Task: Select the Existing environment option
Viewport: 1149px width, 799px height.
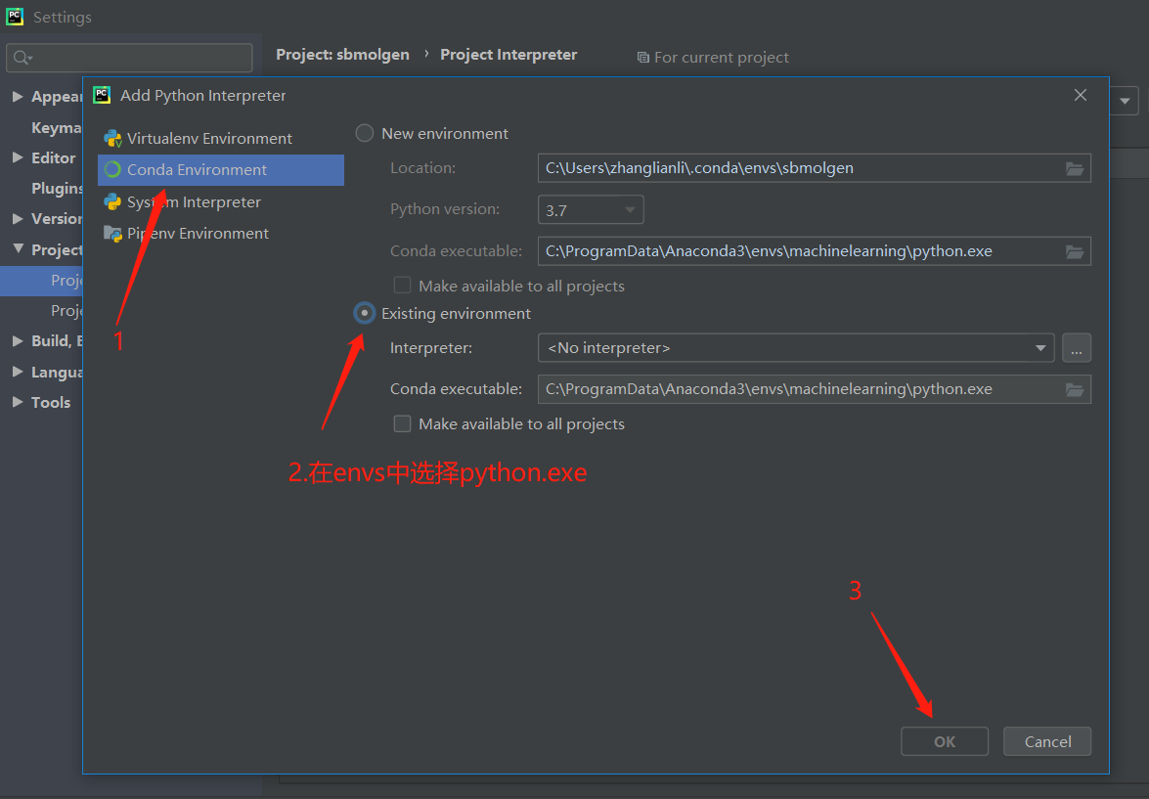Action: 364,313
